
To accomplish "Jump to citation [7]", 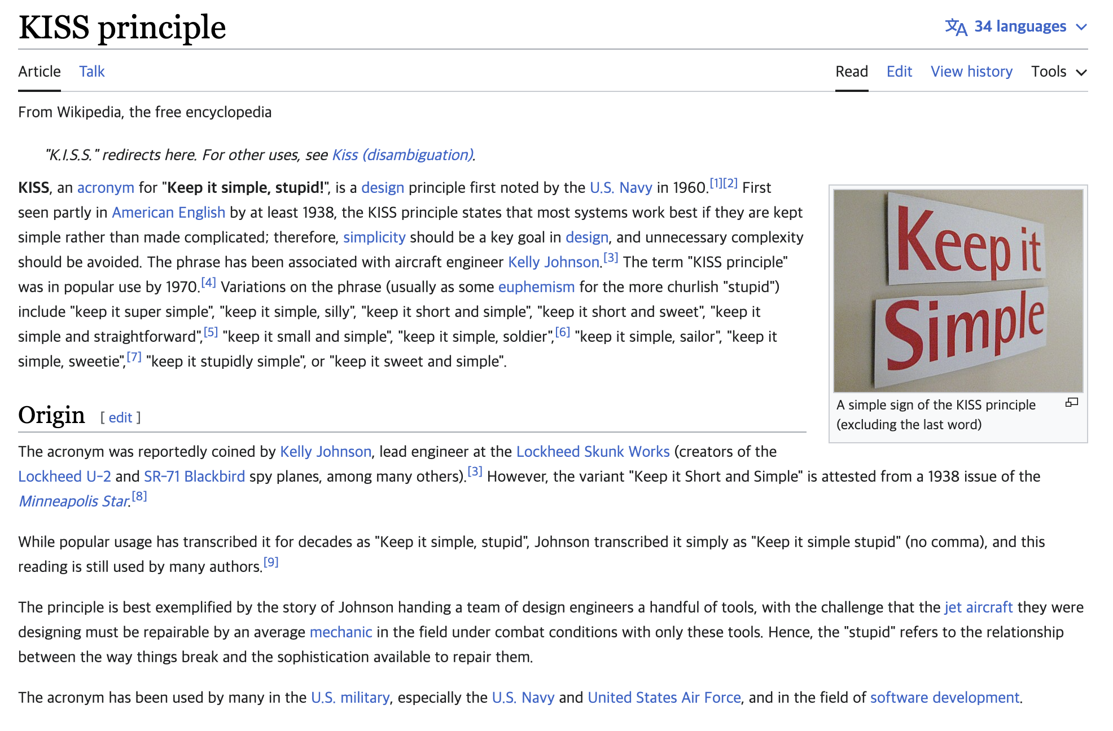I will pos(134,357).
